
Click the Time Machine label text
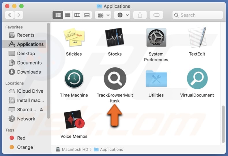pos(74,95)
